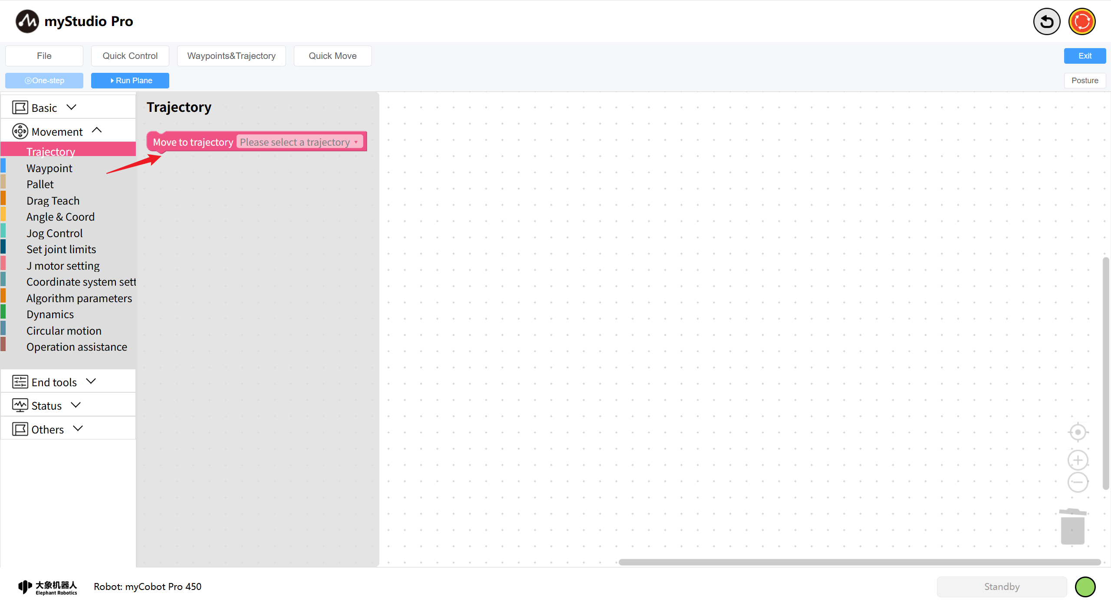Select Drag Teach in the Movement list
Viewport: 1111px width, 606px height.
[x=53, y=201]
